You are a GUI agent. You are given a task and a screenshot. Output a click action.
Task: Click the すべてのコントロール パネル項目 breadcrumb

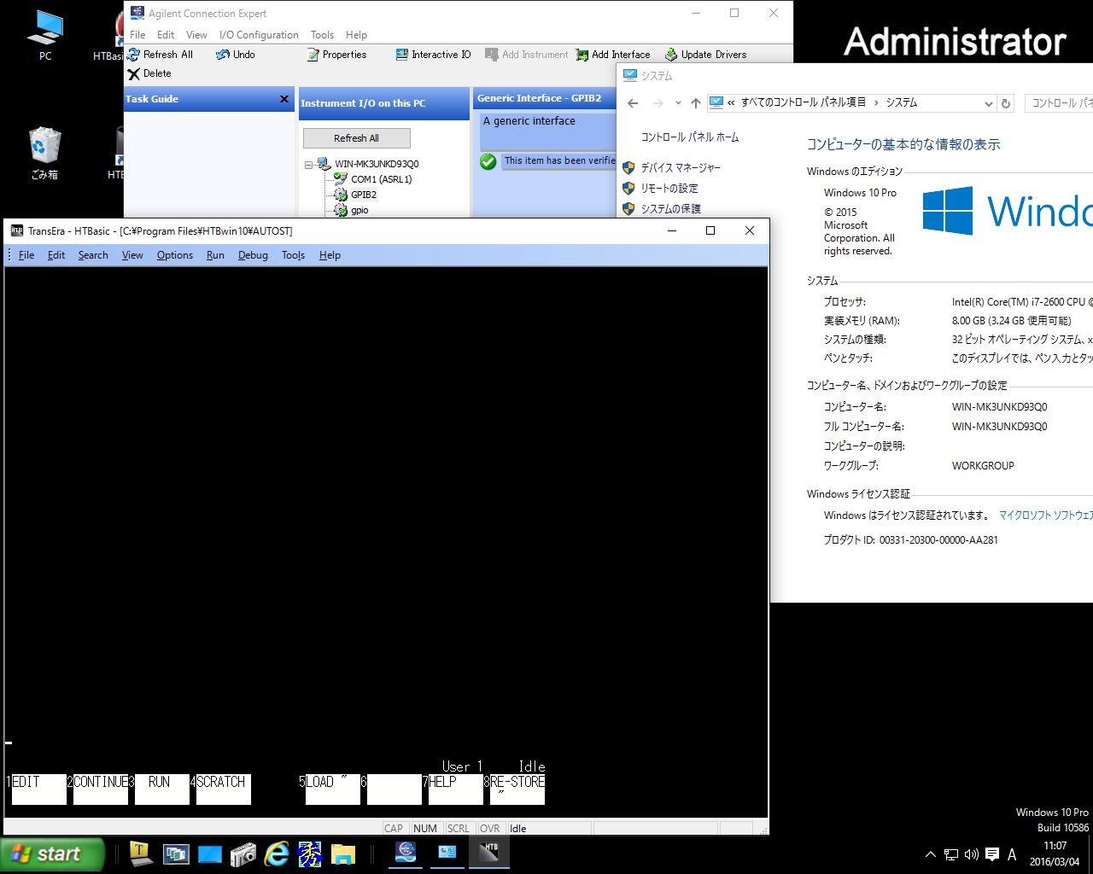tap(803, 102)
